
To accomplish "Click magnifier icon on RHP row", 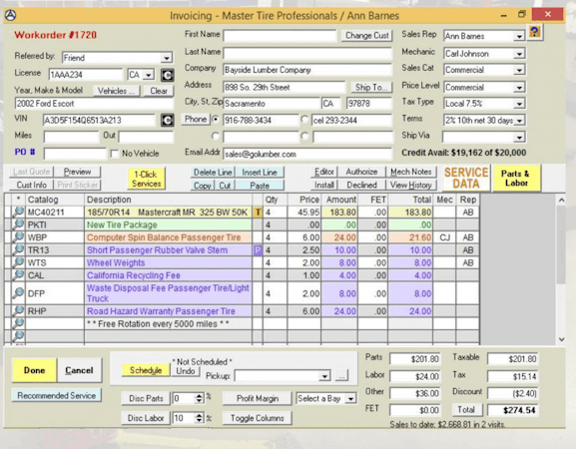I will coord(18,311).
